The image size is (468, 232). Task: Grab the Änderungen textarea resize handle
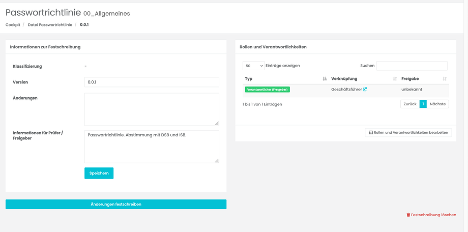pos(217,123)
